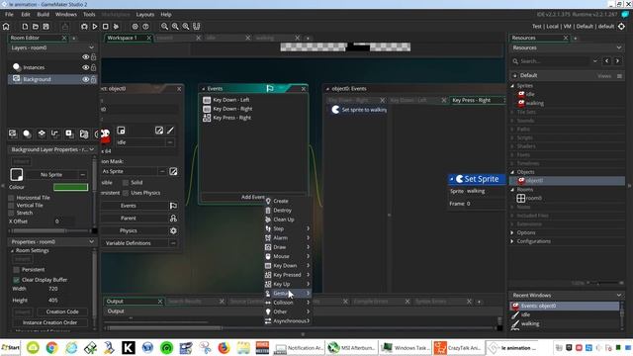Open Collision event submenu
Image resolution: width=633 pixels, height=356 pixels.
coord(288,302)
